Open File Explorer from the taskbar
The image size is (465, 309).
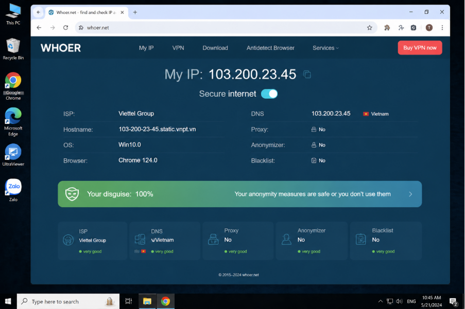147,301
